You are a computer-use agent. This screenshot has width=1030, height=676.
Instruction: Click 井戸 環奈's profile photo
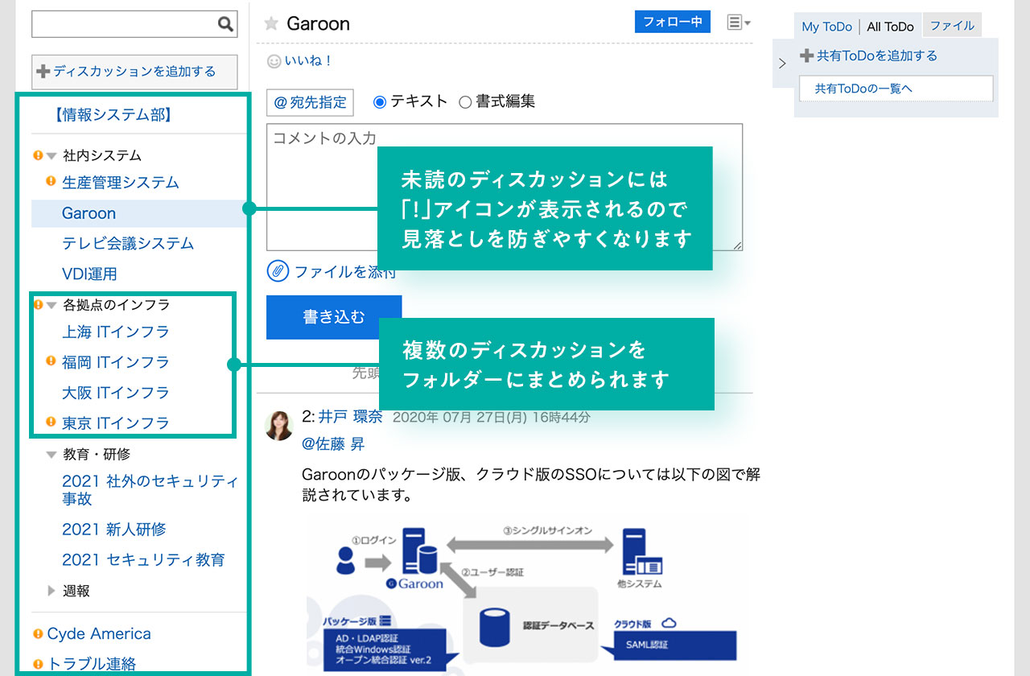coord(279,426)
